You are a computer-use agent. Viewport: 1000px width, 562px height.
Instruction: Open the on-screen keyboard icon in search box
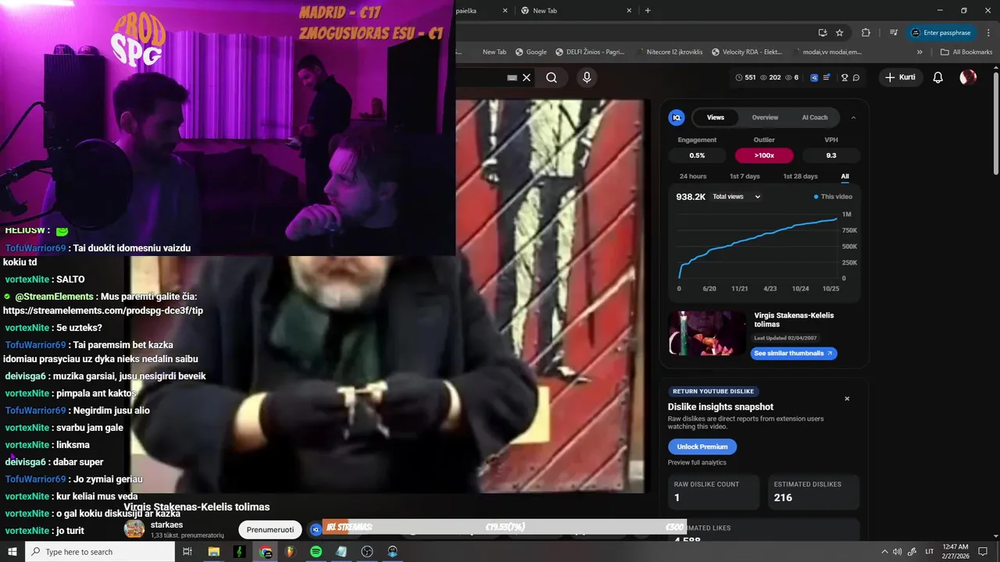(512, 77)
